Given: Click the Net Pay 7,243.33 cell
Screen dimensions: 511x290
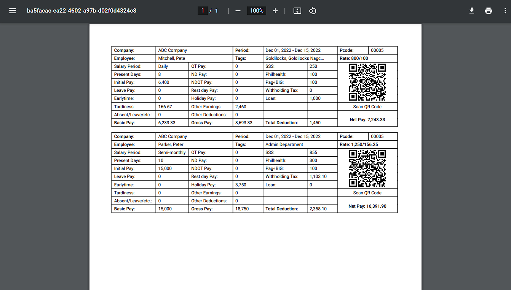Looking at the screenshot, I should click(x=367, y=120).
